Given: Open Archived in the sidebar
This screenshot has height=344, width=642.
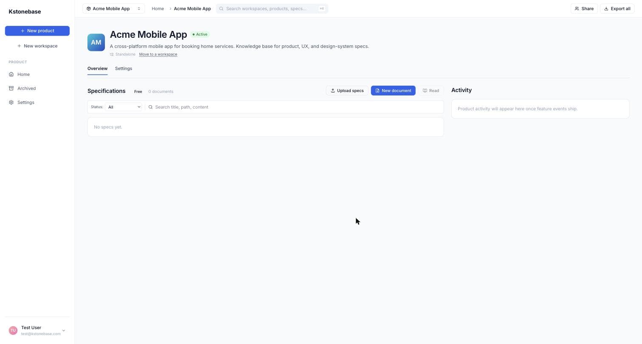Looking at the screenshot, I should click(37, 88).
